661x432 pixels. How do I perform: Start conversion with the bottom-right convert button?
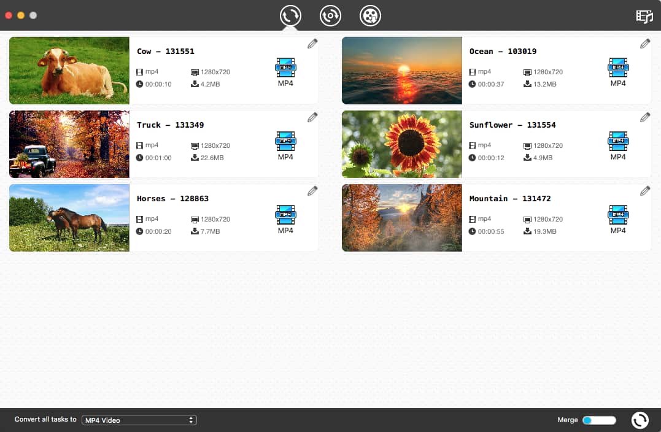click(x=640, y=420)
